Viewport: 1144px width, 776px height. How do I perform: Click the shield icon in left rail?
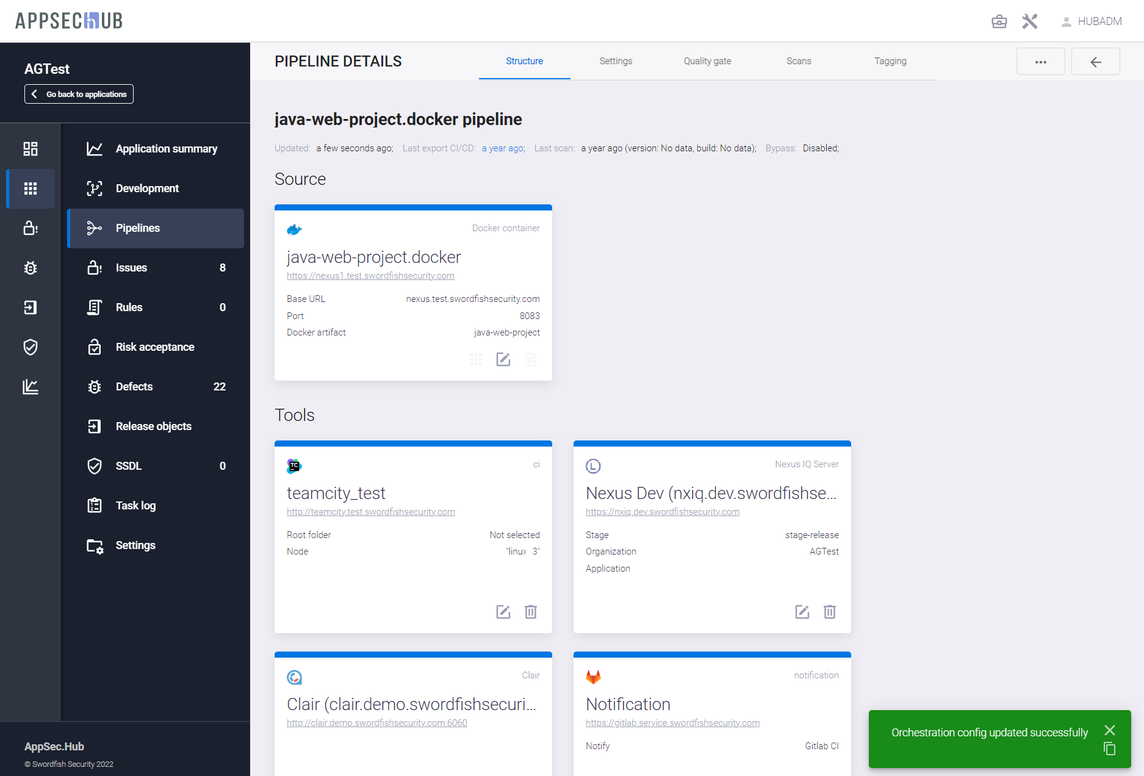[x=31, y=347]
